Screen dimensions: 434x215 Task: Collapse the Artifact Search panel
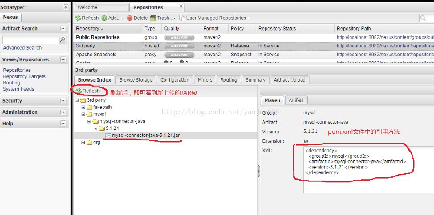tap(63, 29)
